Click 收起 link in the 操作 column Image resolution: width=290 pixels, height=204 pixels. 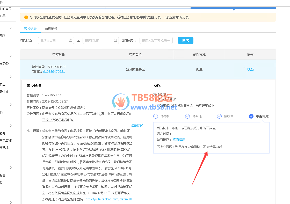point(250,69)
